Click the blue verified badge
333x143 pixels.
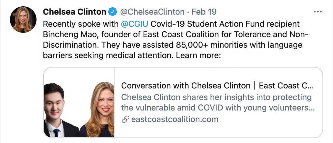point(112,12)
